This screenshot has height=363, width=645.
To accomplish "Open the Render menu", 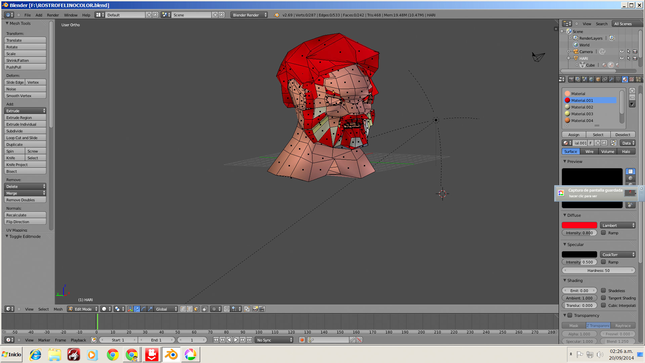I will coord(53,15).
